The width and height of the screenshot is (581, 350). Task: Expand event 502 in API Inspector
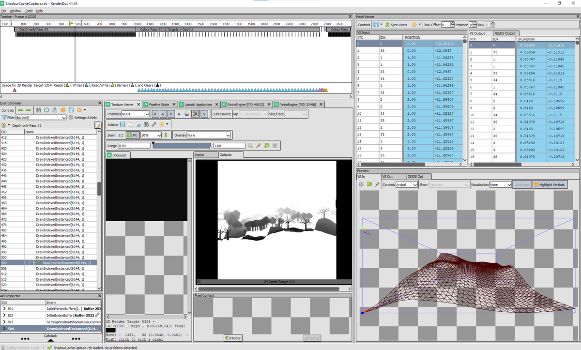[3, 315]
